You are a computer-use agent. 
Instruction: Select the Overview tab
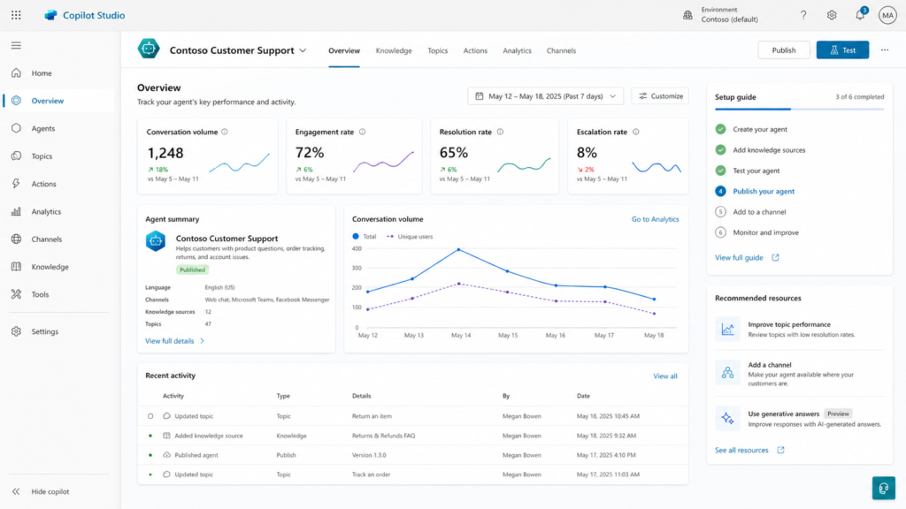(344, 50)
